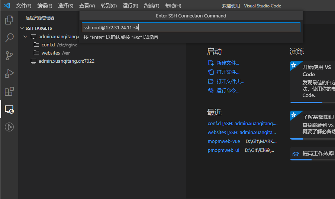
Task: Click the graduation cap icon beside 提高工作效率
Action: pos(296,154)
